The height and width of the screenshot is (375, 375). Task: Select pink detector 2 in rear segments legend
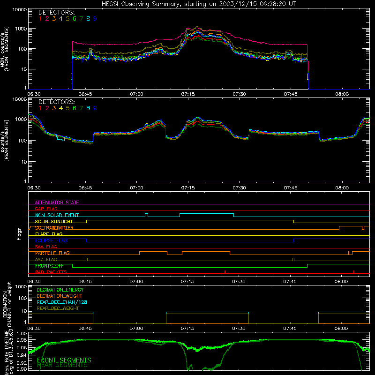point(47,108)
